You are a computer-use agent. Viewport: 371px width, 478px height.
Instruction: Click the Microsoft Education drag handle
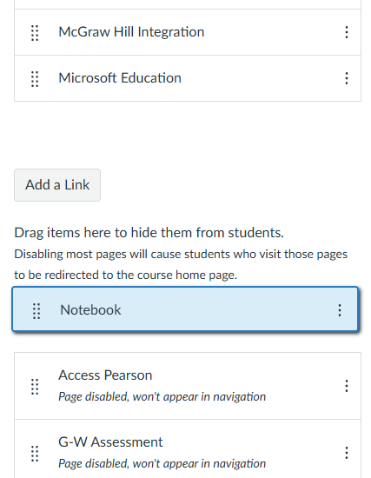point(35,79)
